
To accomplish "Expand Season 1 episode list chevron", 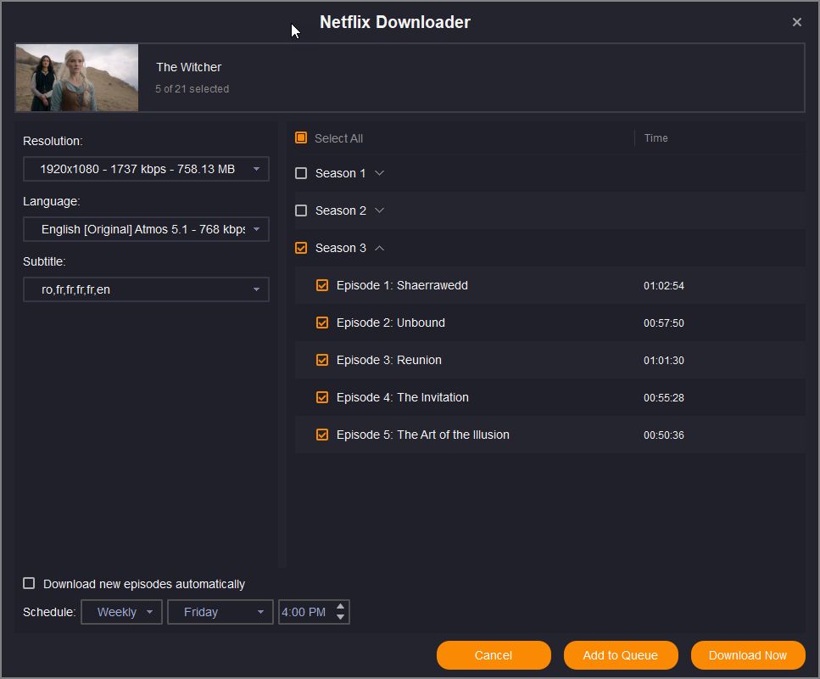I will pyautogui.click(x=379, y=173).
